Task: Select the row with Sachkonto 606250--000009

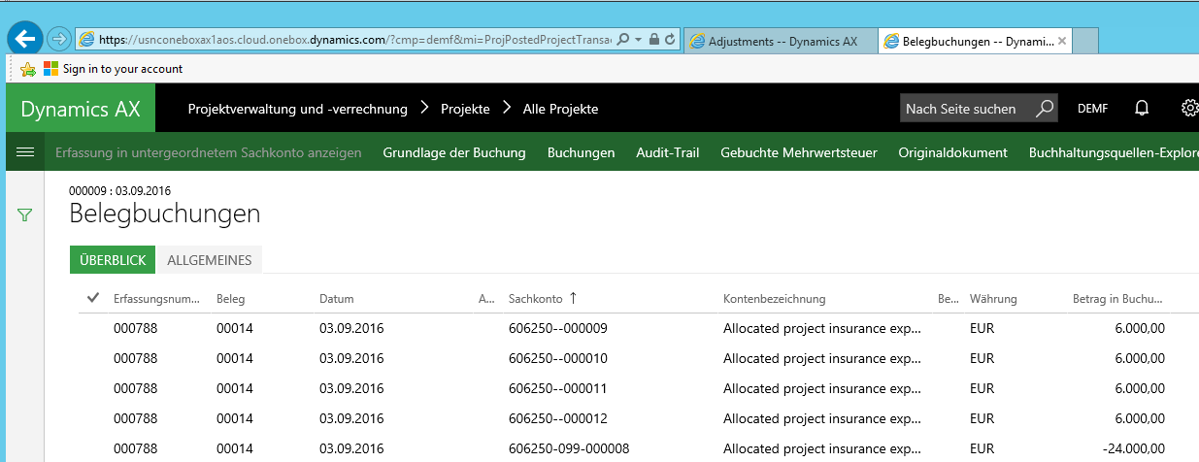Action: 557,328
